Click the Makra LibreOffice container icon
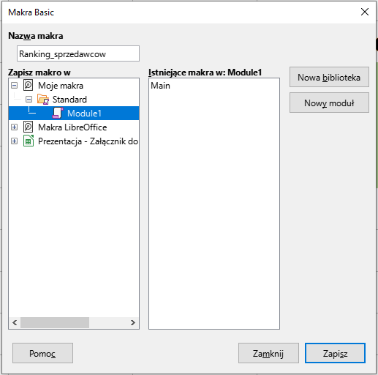 click(x=28, y=127)
